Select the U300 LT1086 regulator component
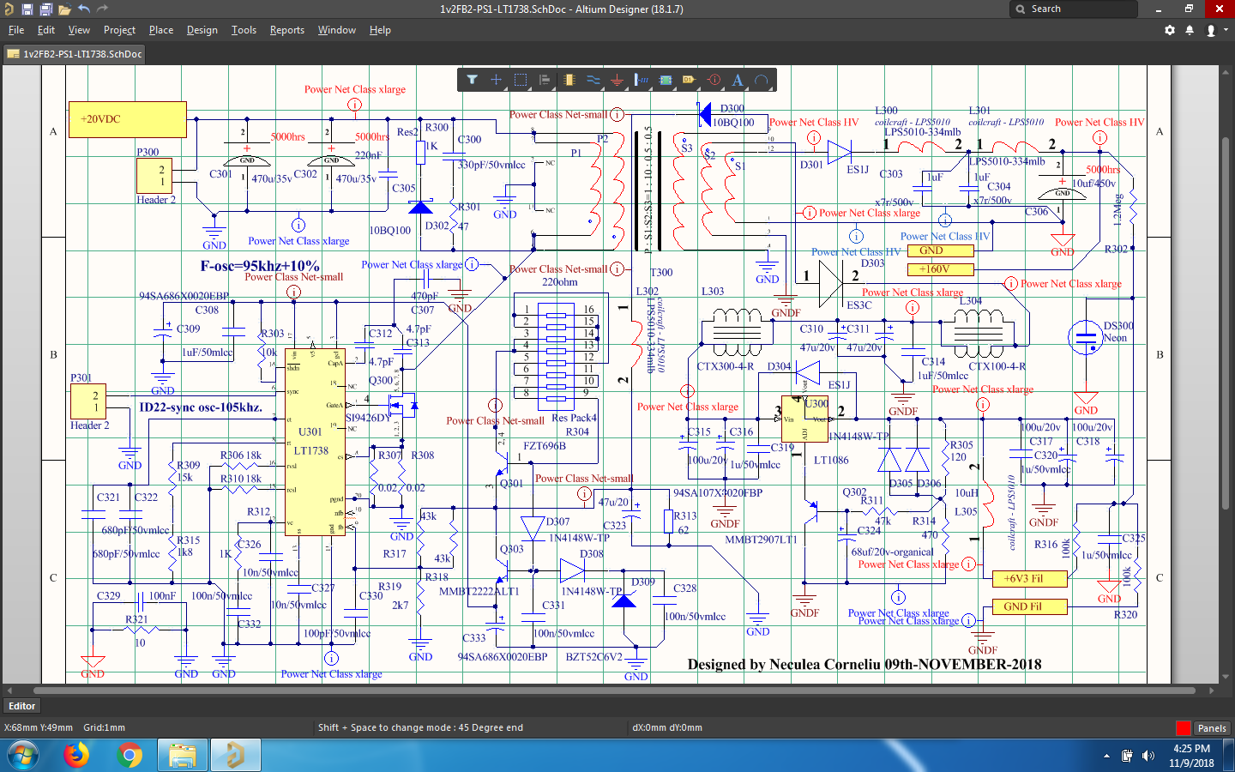The height and width of the screenshot is (772, 1235). click(x=804, y=419)
